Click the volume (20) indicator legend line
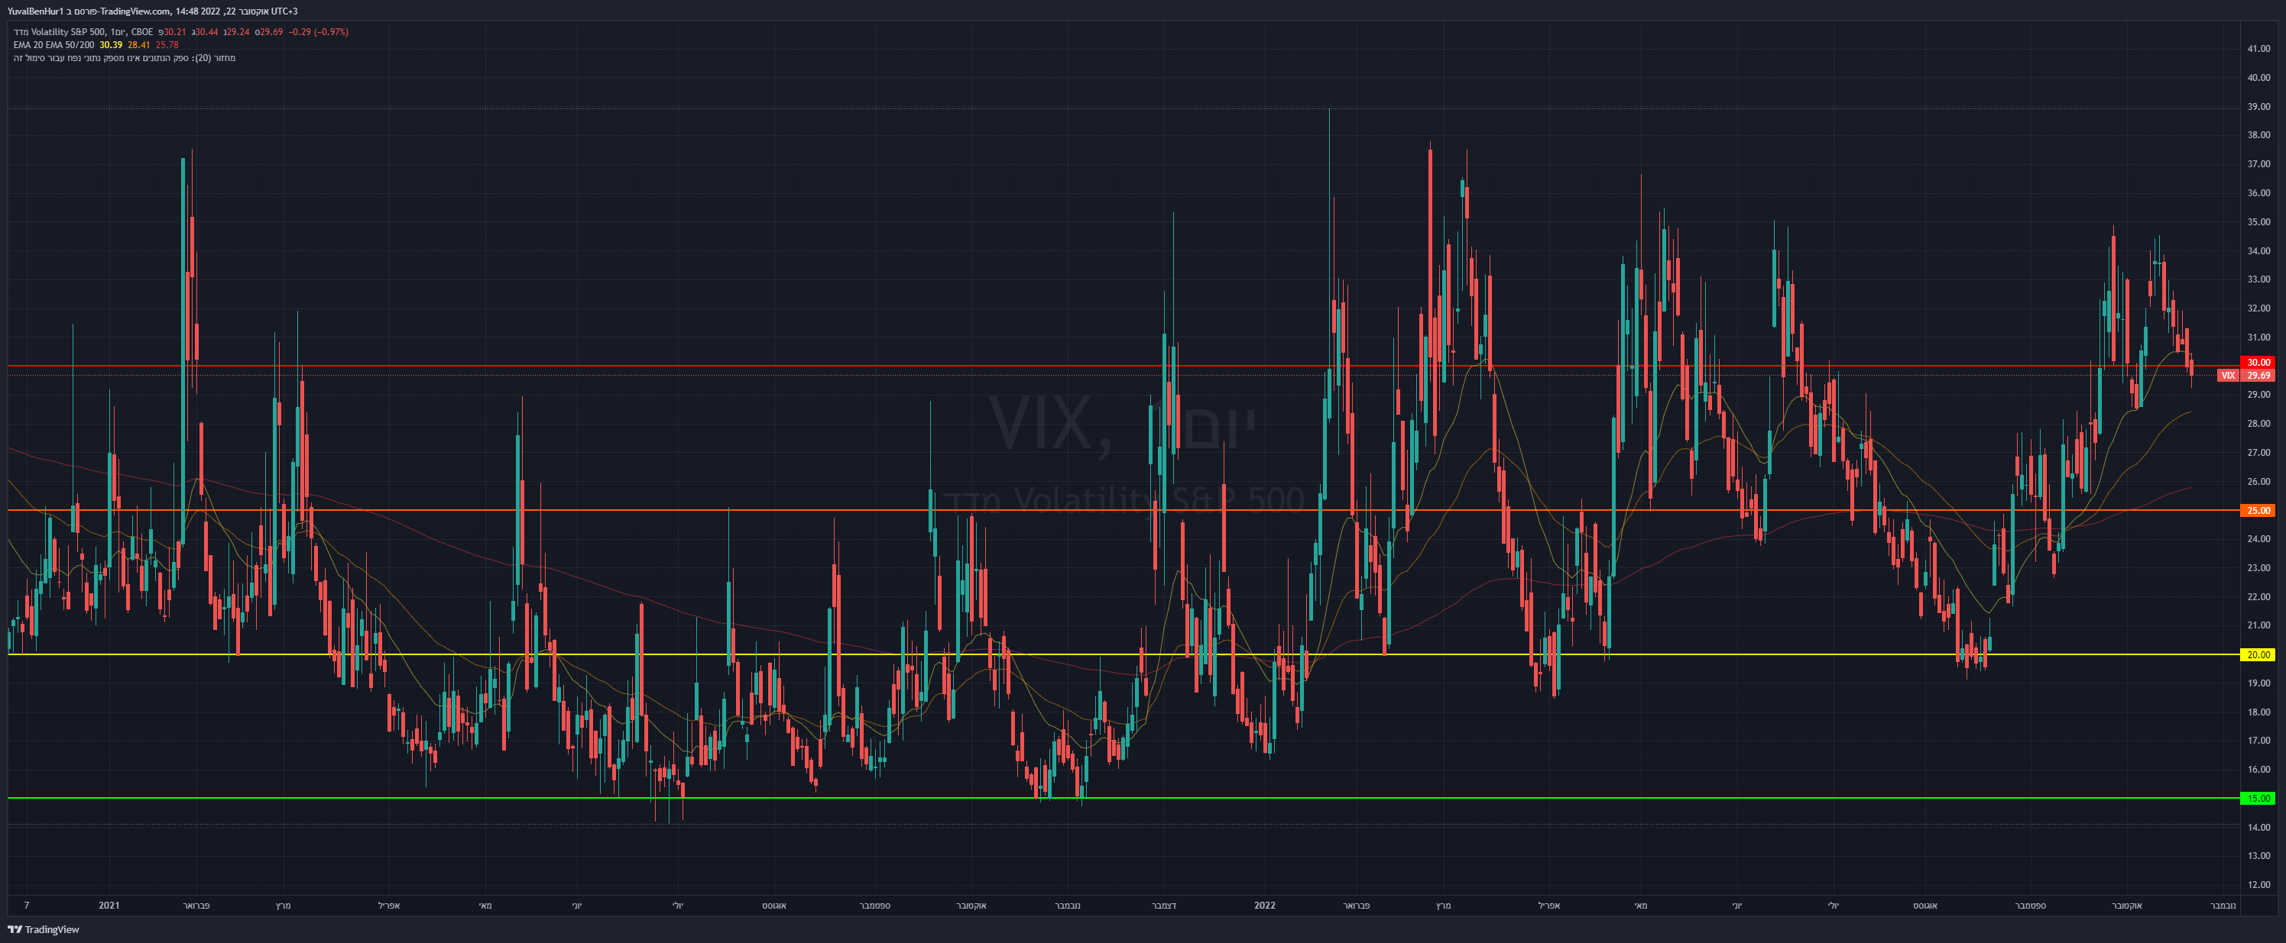 [125, 59]
